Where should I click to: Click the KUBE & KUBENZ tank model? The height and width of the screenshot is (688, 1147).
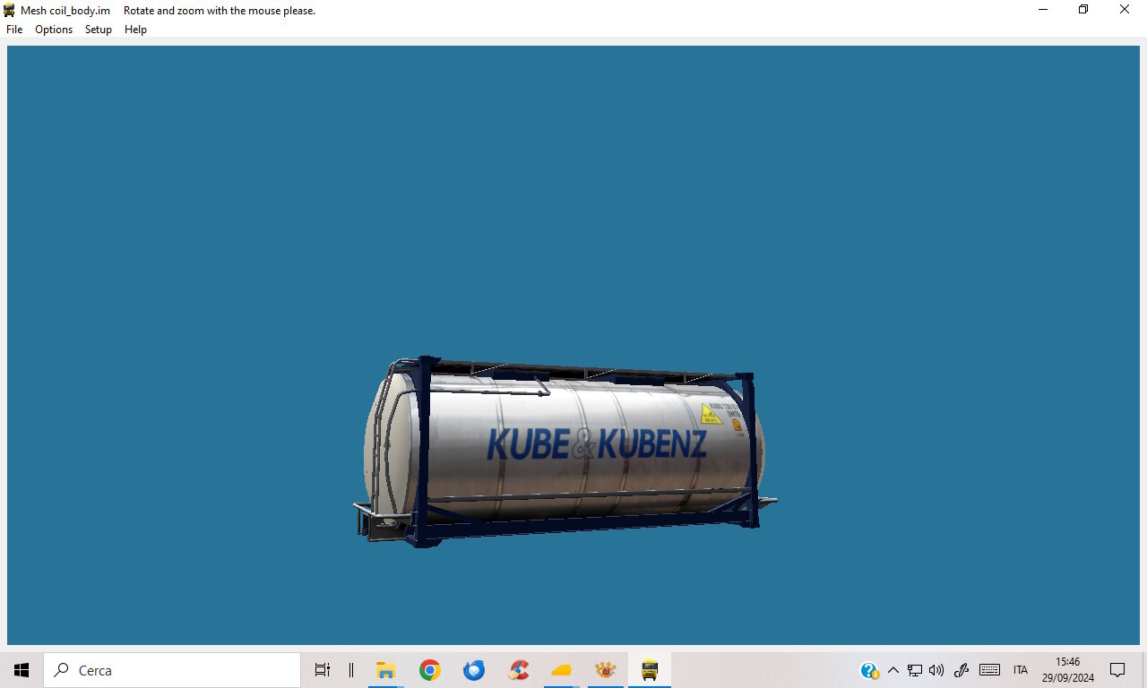click(x=565, y=451)
